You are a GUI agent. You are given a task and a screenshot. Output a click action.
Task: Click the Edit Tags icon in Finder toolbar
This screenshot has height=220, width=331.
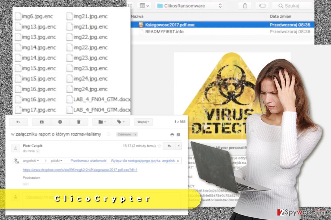pyautogui.click(x=262, y=6)
